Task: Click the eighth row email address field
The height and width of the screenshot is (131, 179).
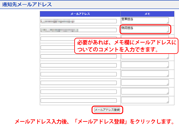Action: (x=78, y=83)
